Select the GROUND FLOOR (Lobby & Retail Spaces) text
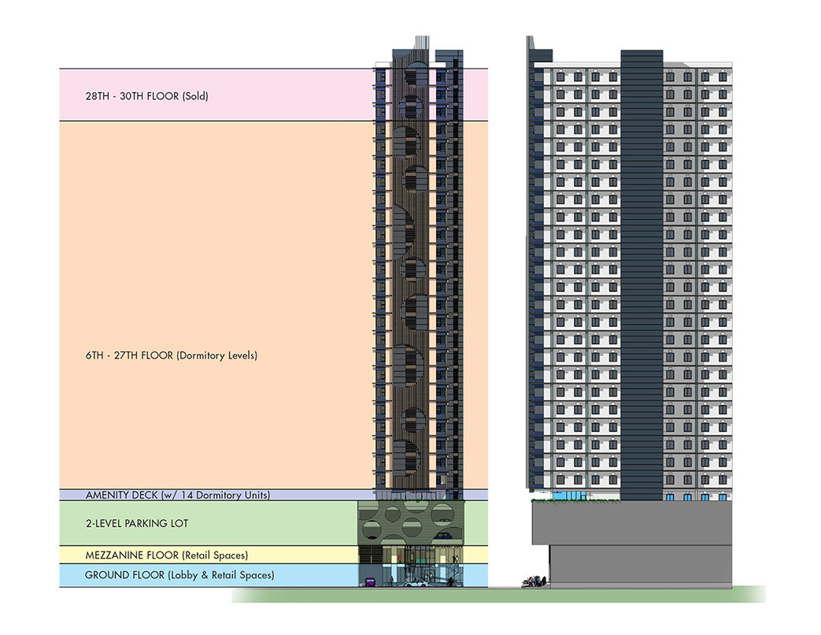The height and width of the screenshot is (635, 821). pyautogui.click(x=179, y=576)
